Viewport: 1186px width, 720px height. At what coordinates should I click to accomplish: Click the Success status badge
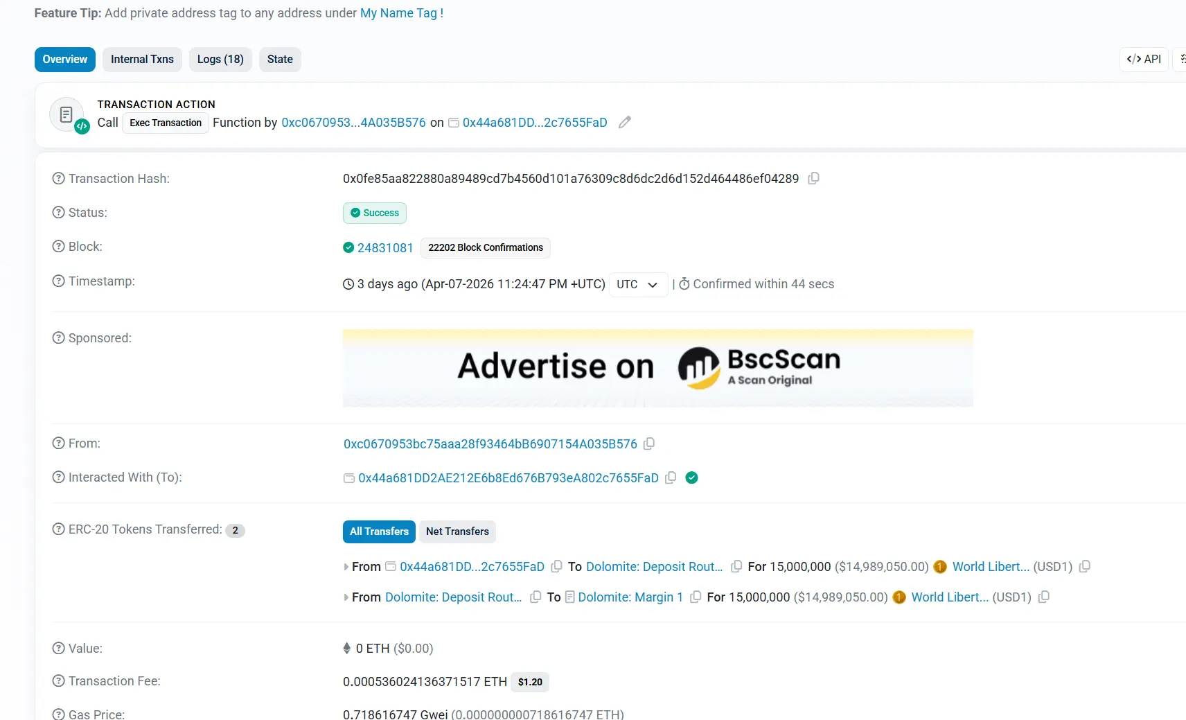click(375, 213)
